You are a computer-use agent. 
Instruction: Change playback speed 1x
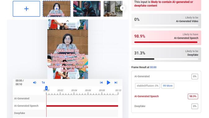(43, 83)
